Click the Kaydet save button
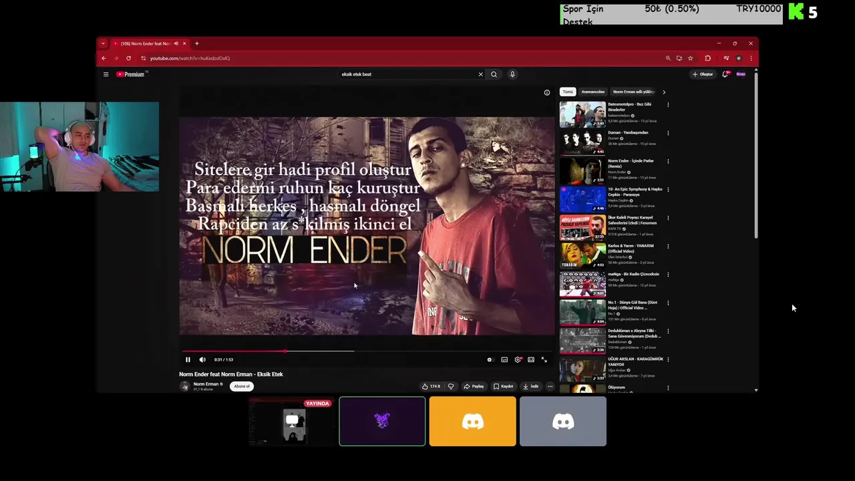 (504, 386)
